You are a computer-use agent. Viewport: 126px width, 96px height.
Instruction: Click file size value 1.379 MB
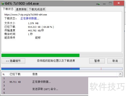(x=33, y=23)
